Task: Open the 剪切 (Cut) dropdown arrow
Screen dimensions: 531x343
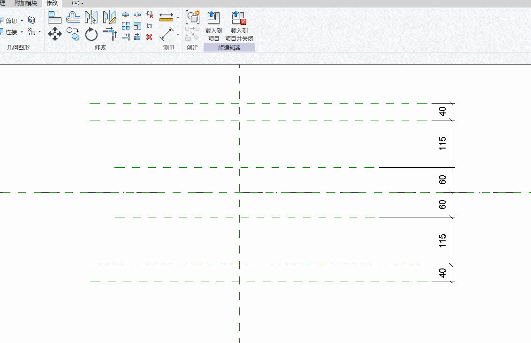Action: 22,21
